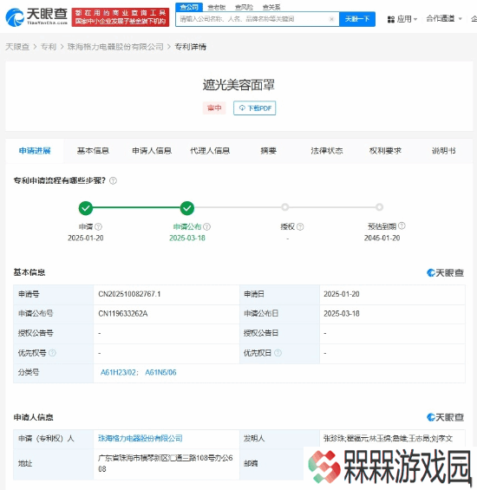Click the 2025-01-20 date under 申请 step

86,238
